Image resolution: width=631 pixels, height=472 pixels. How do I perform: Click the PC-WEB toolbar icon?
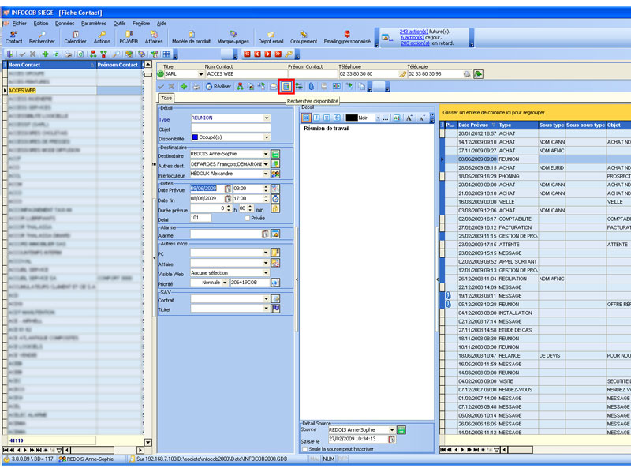129,36
